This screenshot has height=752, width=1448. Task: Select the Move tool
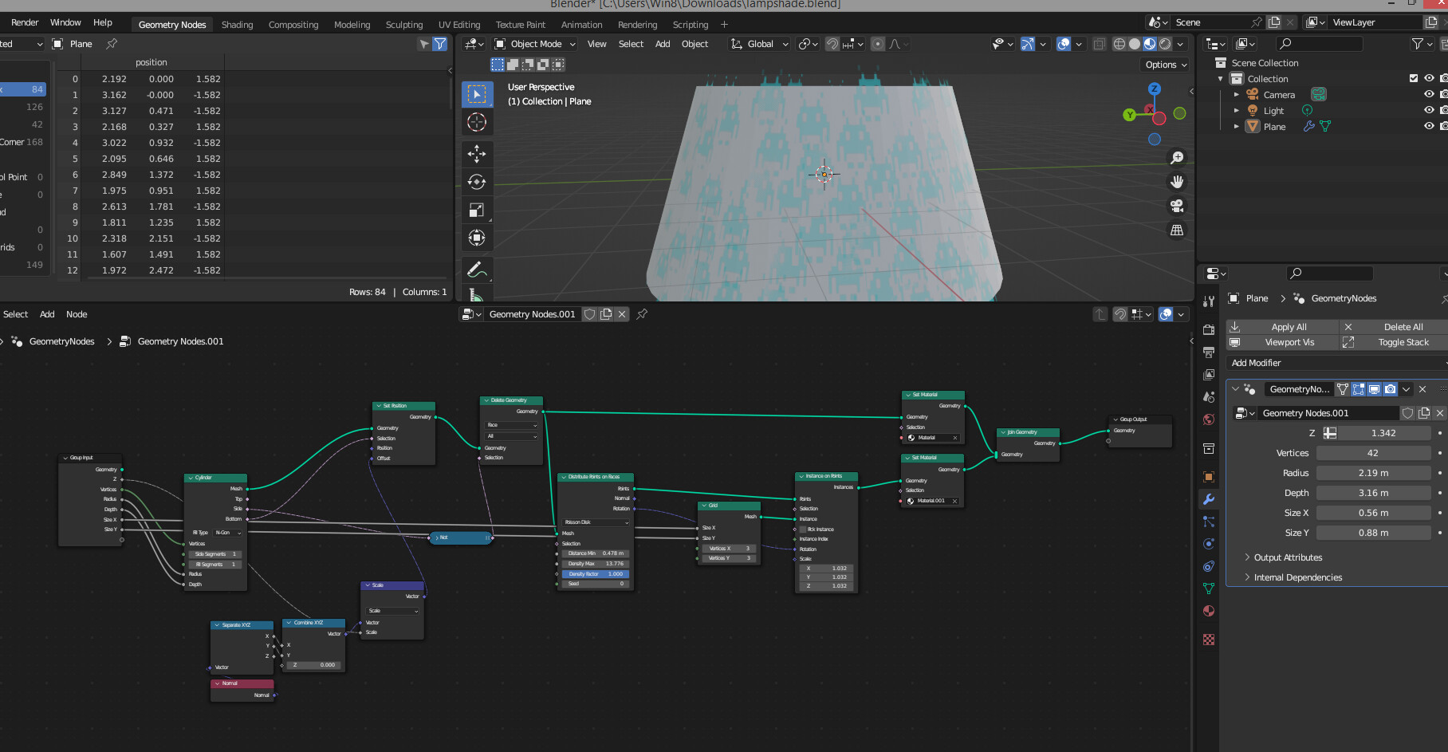(x=477, y=154)
